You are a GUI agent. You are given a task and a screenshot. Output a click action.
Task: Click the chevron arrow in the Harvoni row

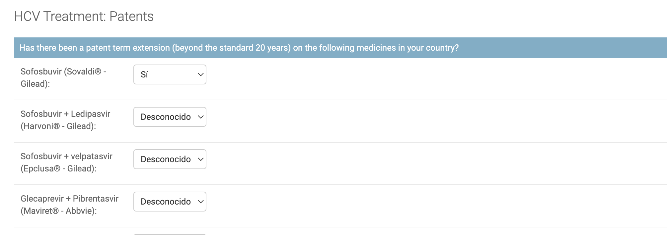(x=200, y=117)
